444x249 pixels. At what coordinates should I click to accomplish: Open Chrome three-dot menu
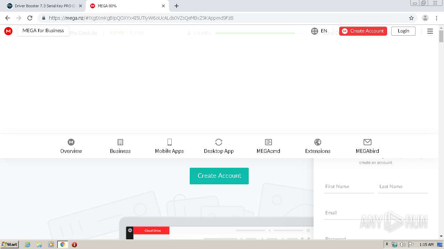(437, 18)
